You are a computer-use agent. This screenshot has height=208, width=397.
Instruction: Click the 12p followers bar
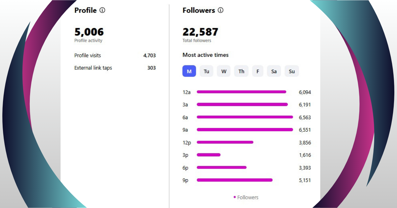click(225, 142)
